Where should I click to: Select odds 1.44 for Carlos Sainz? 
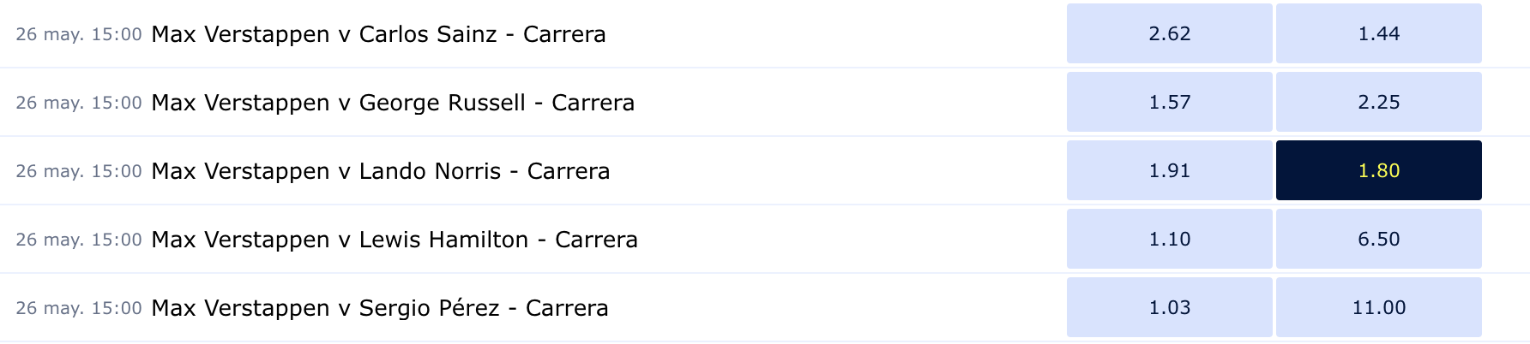pyautogui.click(x=1378, y=33)
